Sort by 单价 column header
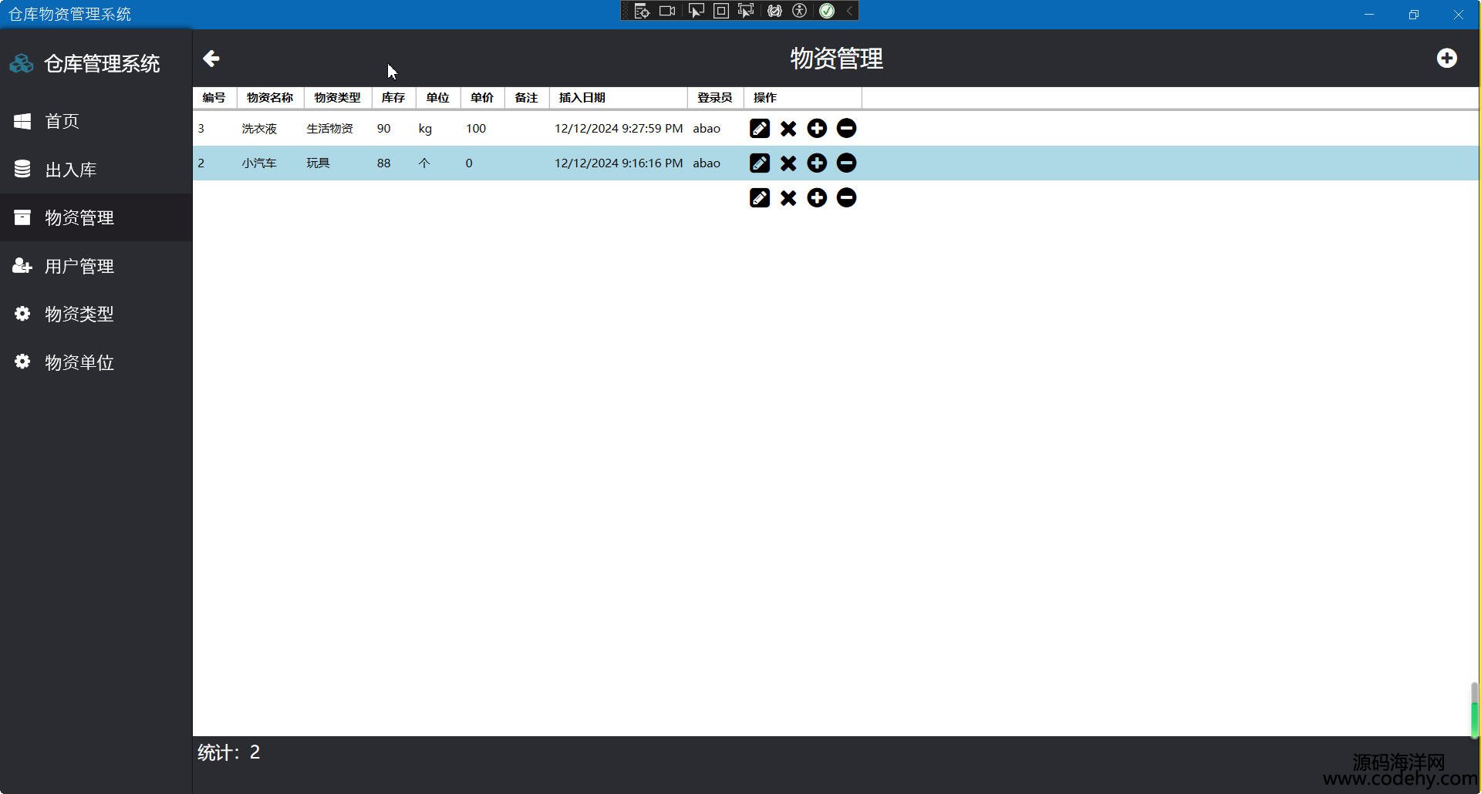Image resolution: width=1481 pixels, height=794 pixels. coord(482,98)
